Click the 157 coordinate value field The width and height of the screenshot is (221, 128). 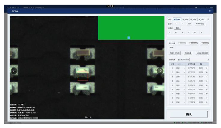click(x=176, y=33)
